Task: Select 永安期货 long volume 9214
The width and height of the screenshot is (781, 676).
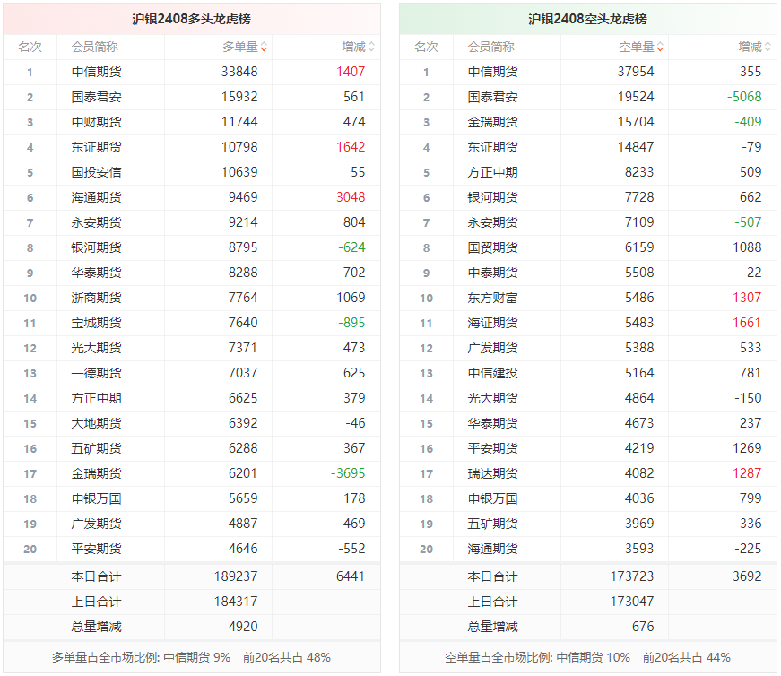Action: click(x=243, y=222)
